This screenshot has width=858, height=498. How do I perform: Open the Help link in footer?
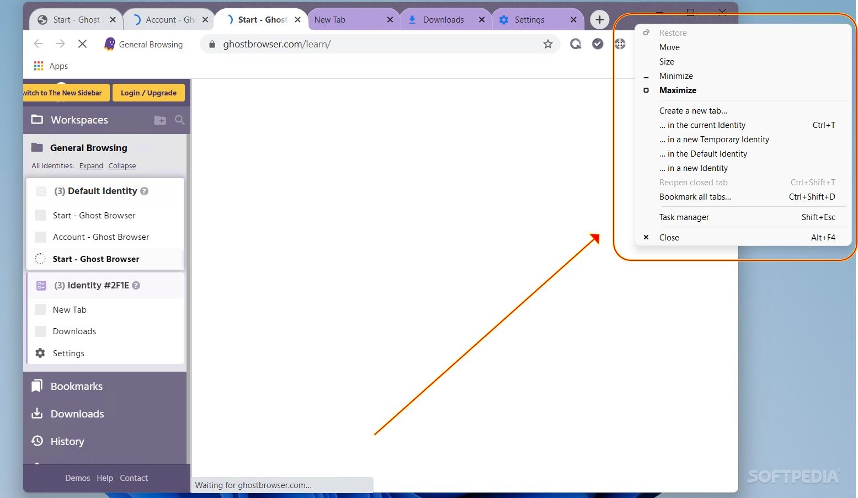pos(105,478)
